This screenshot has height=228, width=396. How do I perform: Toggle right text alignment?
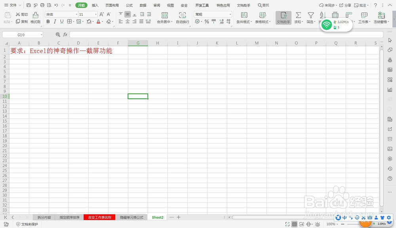(x=134, y=21)
